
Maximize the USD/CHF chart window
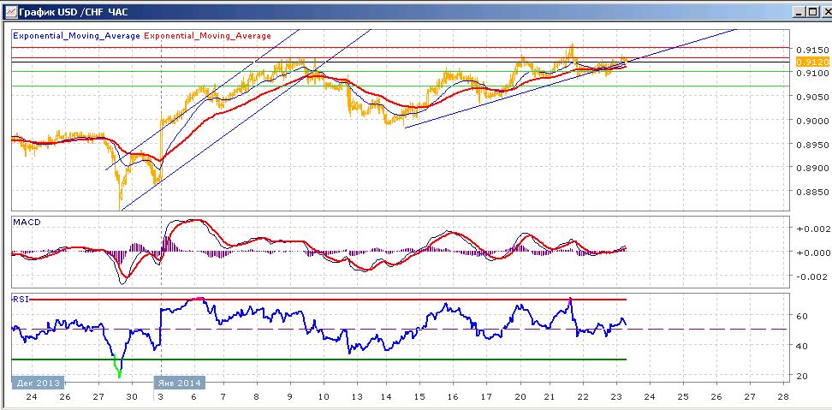tap(811, 11)
